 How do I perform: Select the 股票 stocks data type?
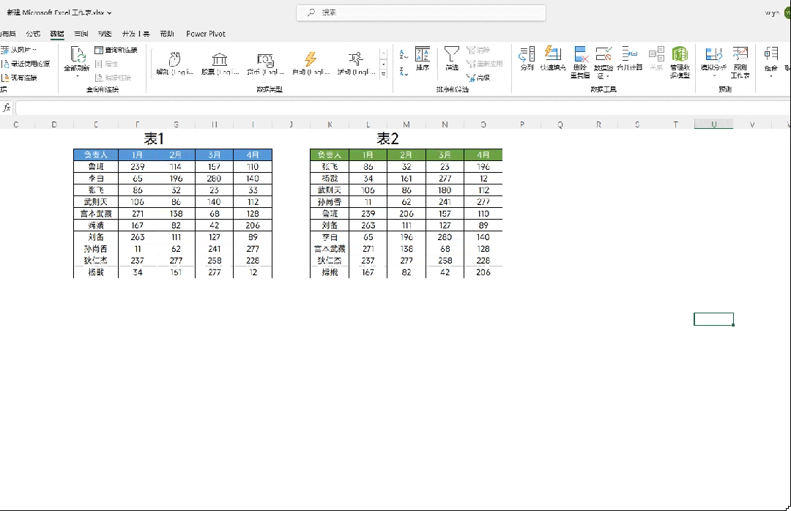coord(220,63)
